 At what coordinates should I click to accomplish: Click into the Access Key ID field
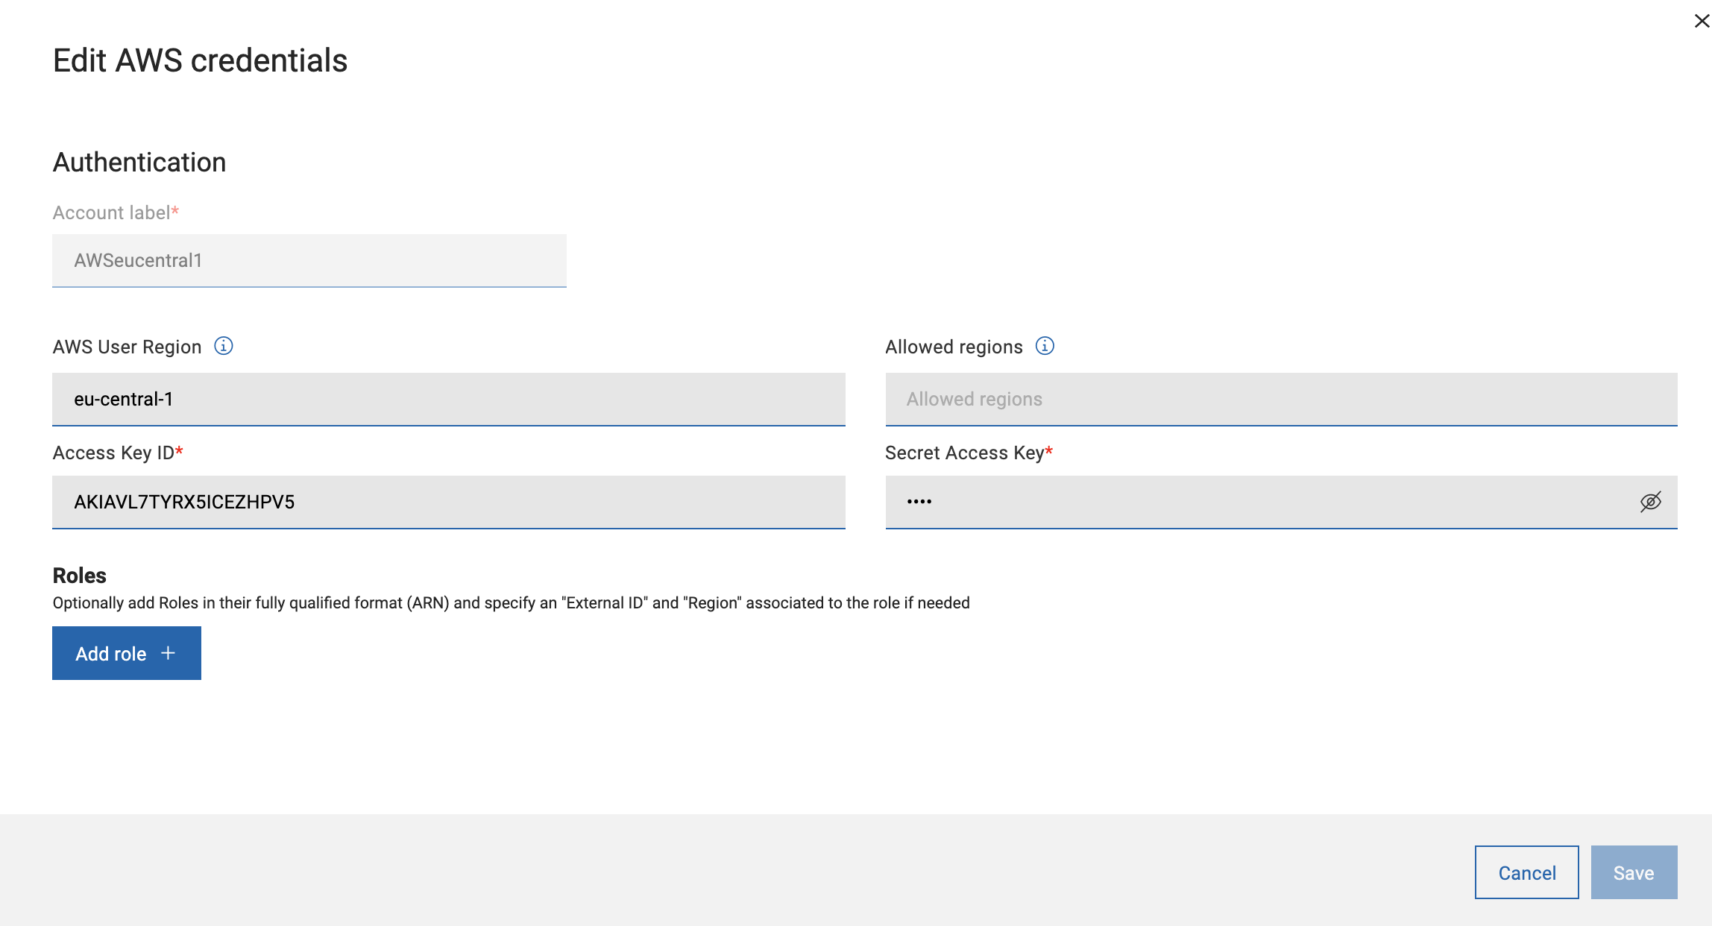[447, 502]
